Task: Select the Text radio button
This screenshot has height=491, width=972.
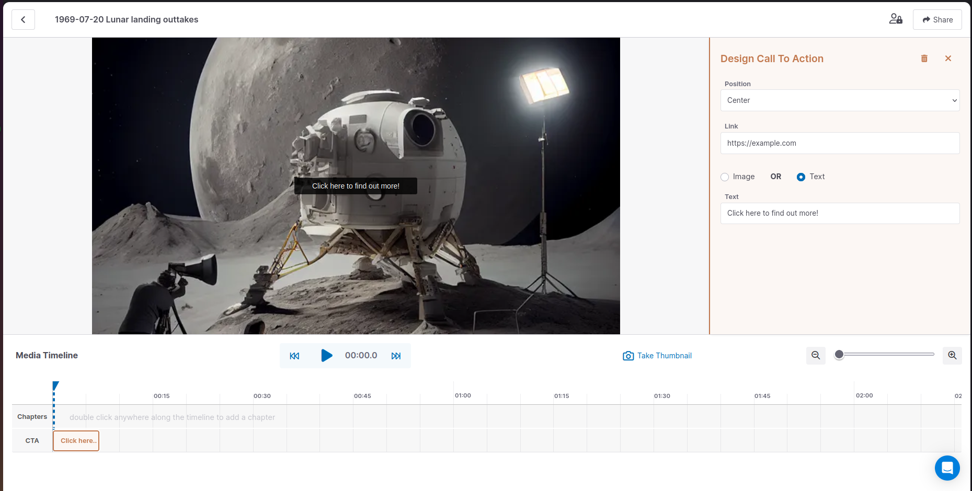Action: (801, 177)
